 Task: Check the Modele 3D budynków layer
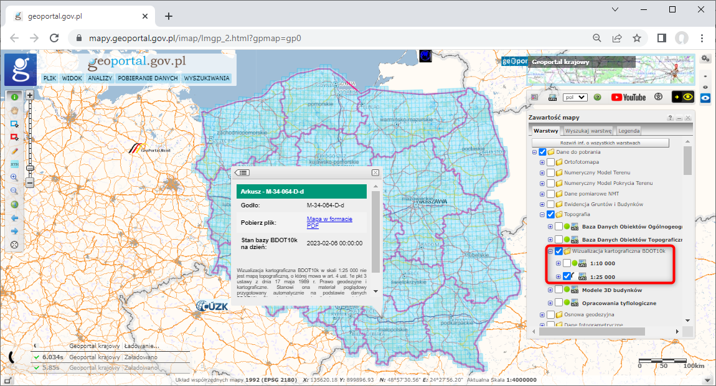point(558,290)
